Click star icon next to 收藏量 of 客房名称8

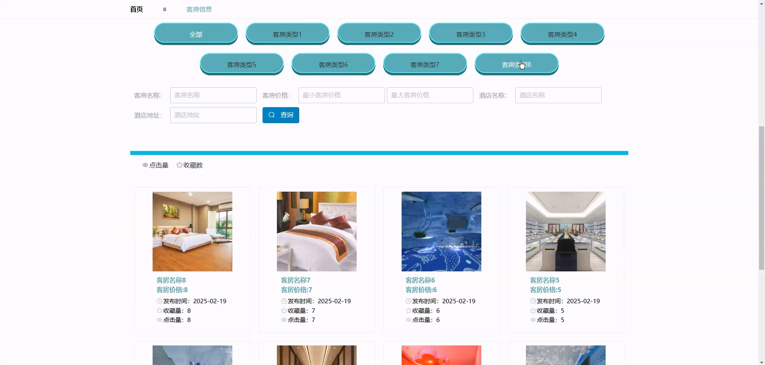(x=160, y=311)
